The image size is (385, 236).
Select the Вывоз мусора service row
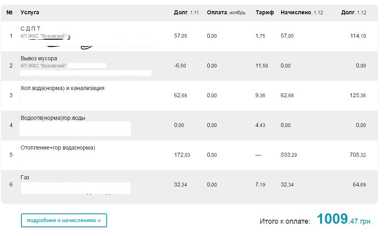(189, 66)
